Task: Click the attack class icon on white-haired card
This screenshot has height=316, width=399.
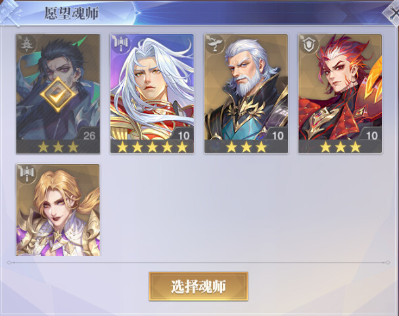Action: (120, 44)
